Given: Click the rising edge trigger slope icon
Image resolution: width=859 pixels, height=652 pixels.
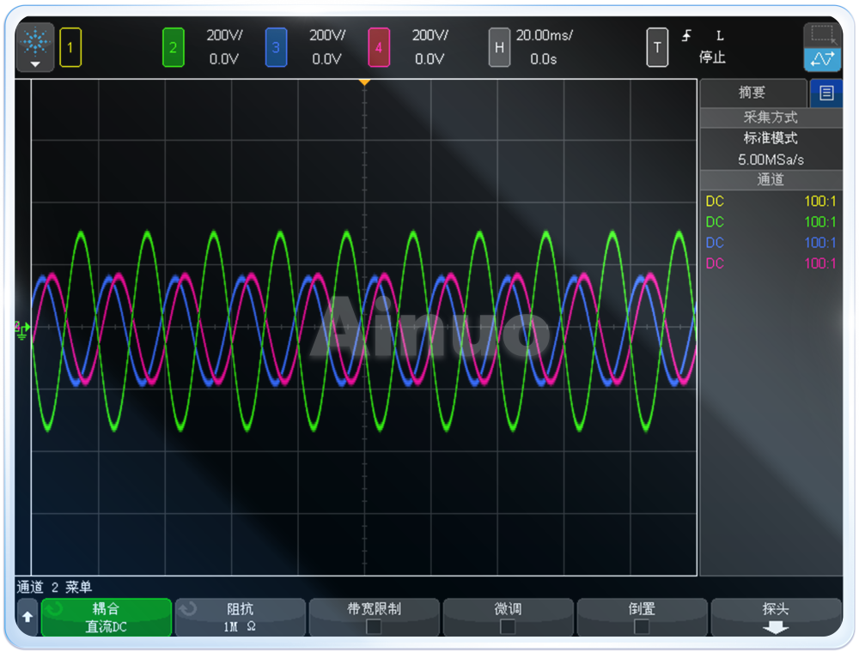Looking at the screenshot, I should pos(686,36).
